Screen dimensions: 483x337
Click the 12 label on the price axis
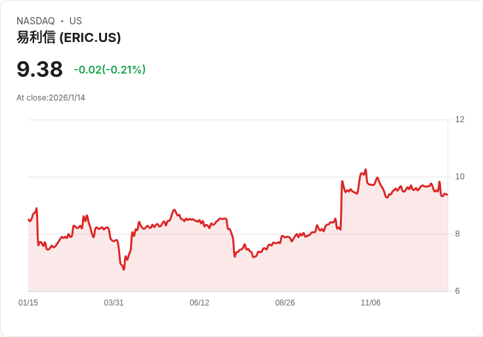tap(459, 120)
